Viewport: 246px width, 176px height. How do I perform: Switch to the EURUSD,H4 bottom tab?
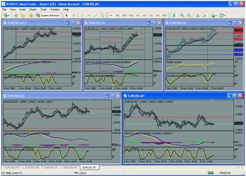[70, 167]
